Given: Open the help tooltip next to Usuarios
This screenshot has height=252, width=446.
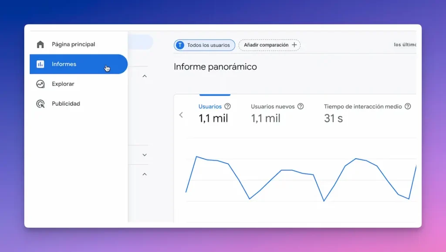Looking at the screenshot, I should coord(228,106).
